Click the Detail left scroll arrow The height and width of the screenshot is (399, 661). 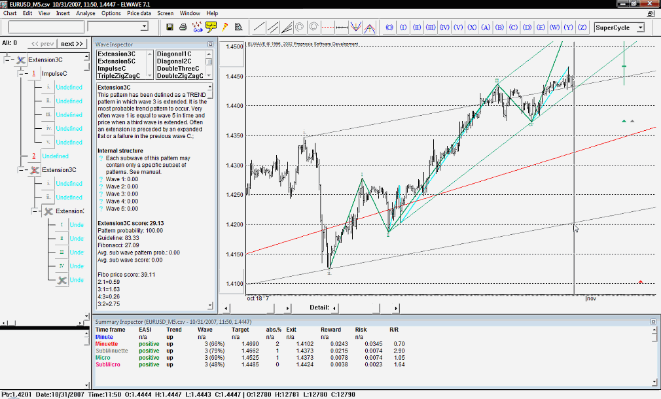pos(334,307)
